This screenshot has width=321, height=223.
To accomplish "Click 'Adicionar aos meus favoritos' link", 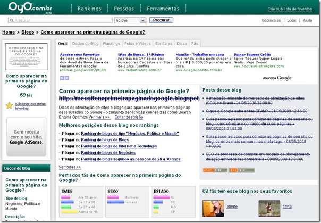I will [x=30, y=106].
